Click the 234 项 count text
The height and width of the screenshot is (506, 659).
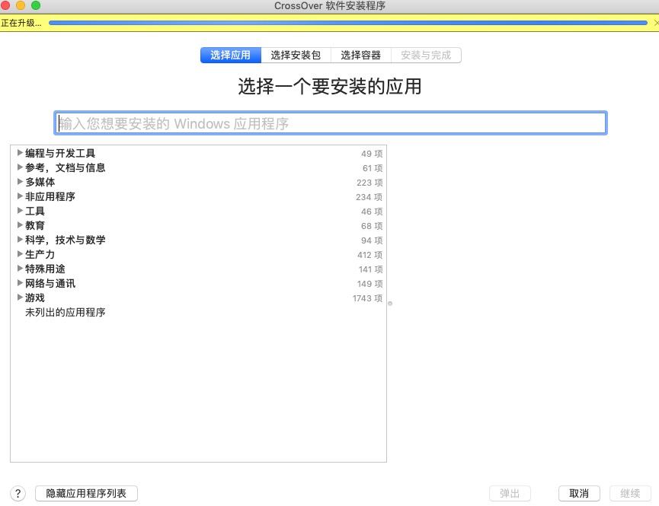click(x=369, y=197)
